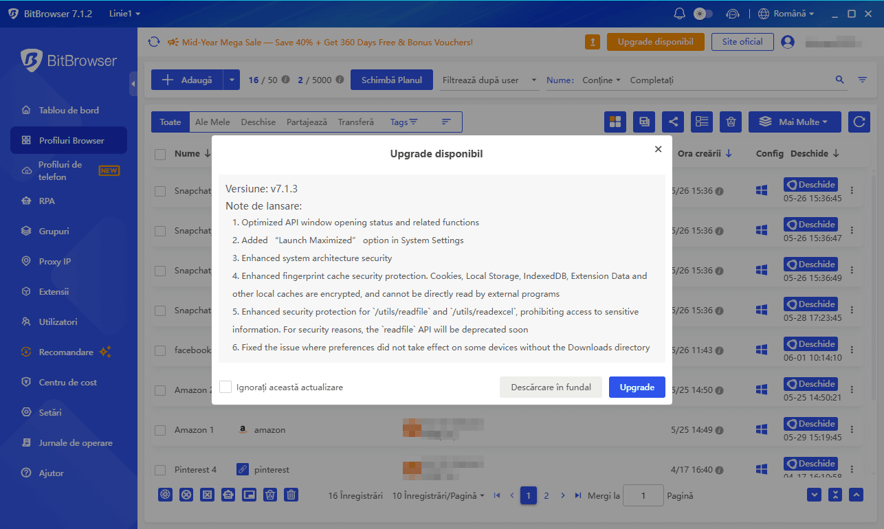Open the Conține match-type dropdown
The height and width of the screenshot is (529, 884).
[601, 80]
